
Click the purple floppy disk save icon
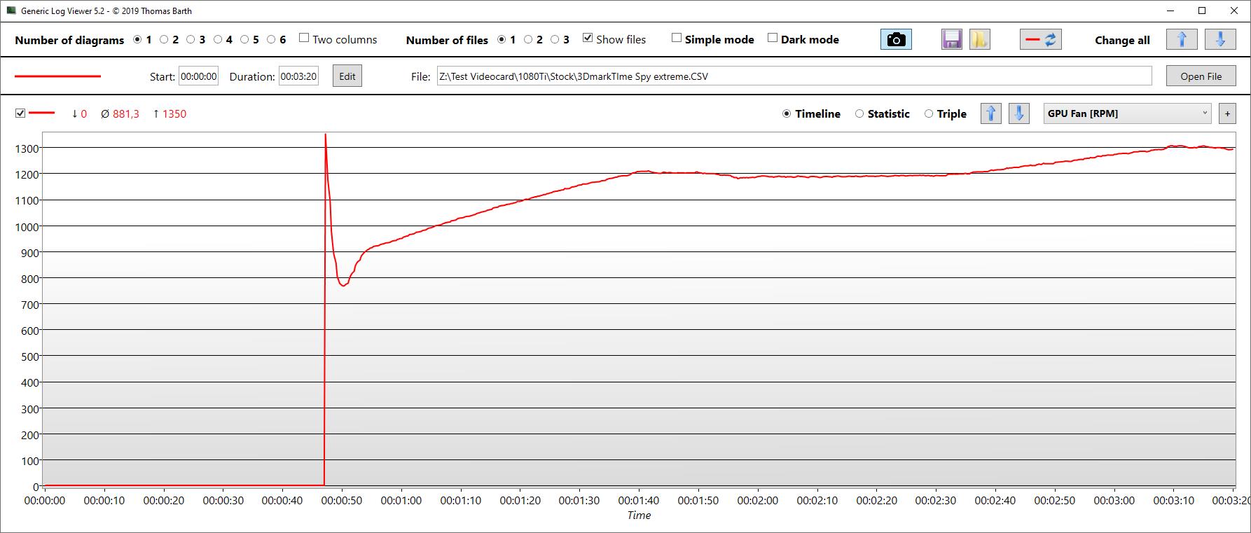click(952, 40)
